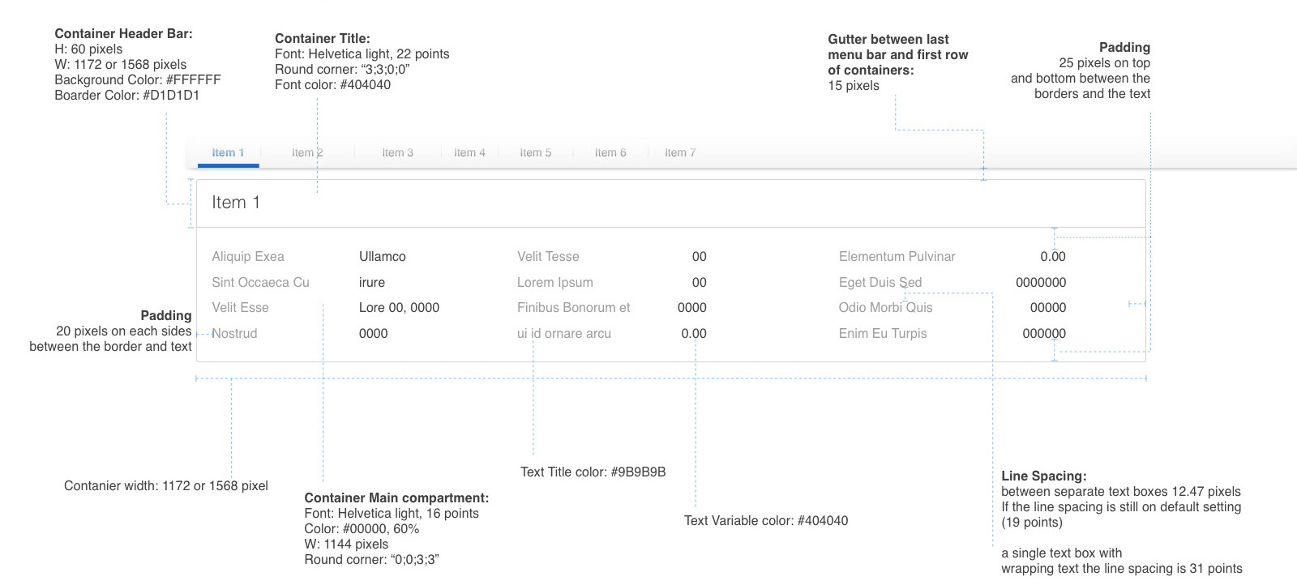The width and height of the screenshot is (1297, 585).
Task: Select the Item 3 tab
Action: pos(397,152)
